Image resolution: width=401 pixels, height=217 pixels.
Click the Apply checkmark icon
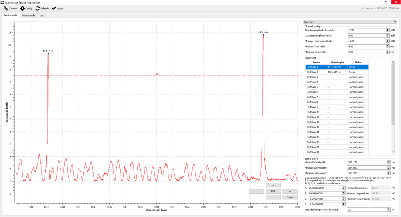[54, 8]
